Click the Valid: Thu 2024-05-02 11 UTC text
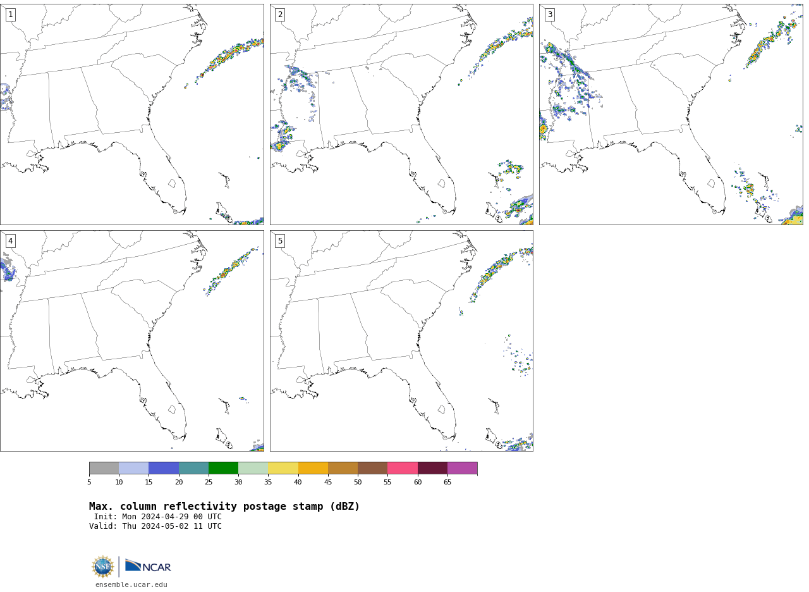 coord(155,526)
